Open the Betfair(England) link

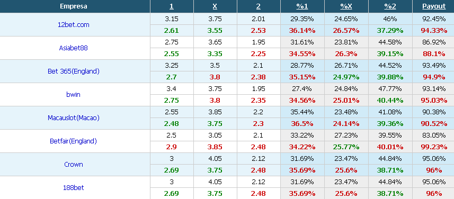click(73, 141)
